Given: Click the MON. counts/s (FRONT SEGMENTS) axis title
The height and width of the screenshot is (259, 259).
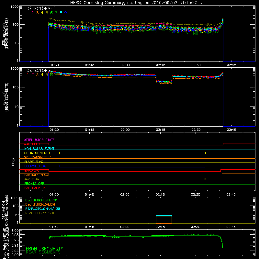Looking at the screenshot, I should (5, 34).
